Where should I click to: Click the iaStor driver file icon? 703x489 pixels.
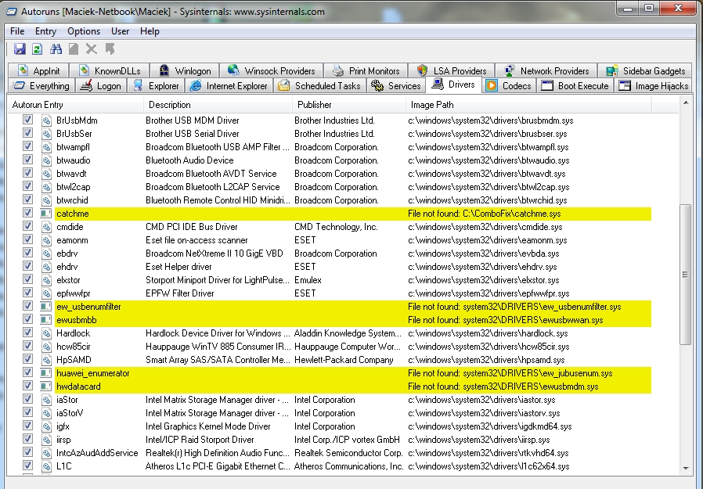[45, 401]
